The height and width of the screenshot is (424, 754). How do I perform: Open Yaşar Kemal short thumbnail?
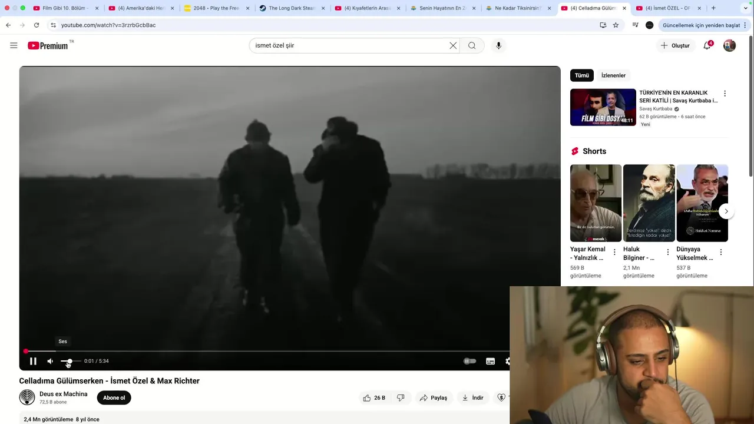[x=596, y=203]
